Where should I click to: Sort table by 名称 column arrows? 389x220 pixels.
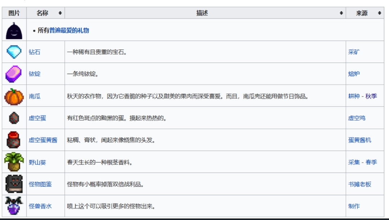pyautogui.click(x=60, y=13)
